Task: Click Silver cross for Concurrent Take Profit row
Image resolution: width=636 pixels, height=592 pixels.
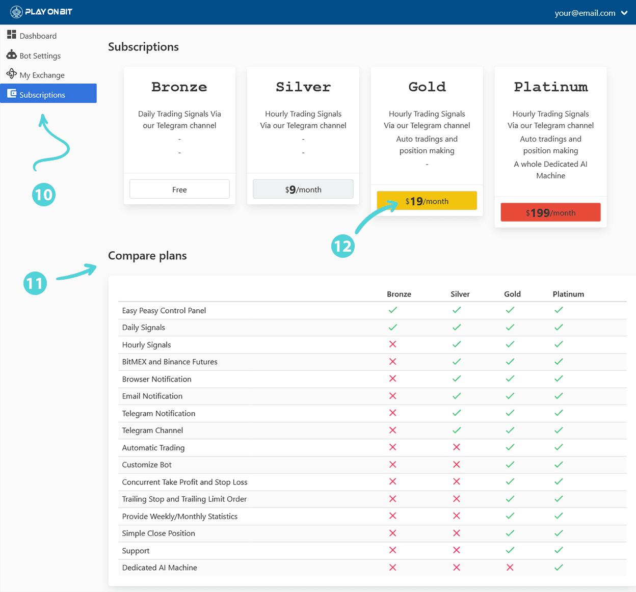Action: pos(457,481)
